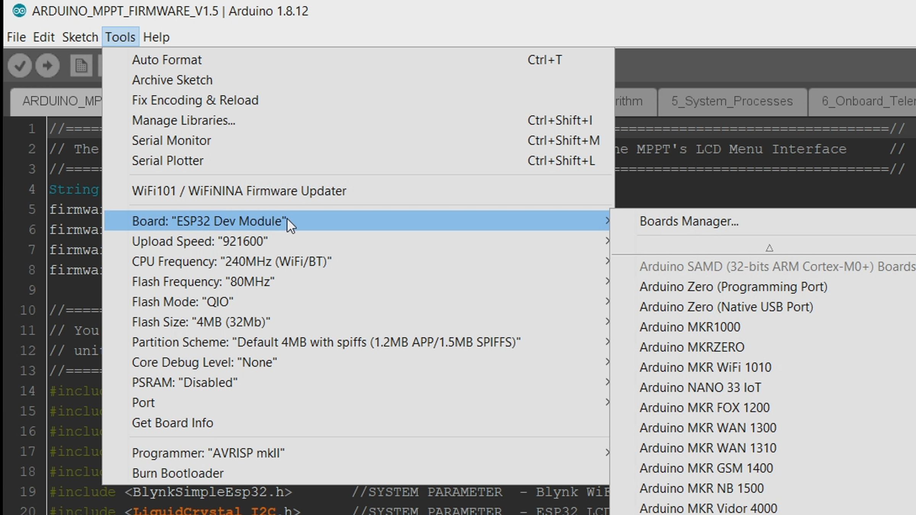Switch to 5_System_Processes tab
This screenshot has height=515, width=916.
pyautogui.click(x=732, y=101)
